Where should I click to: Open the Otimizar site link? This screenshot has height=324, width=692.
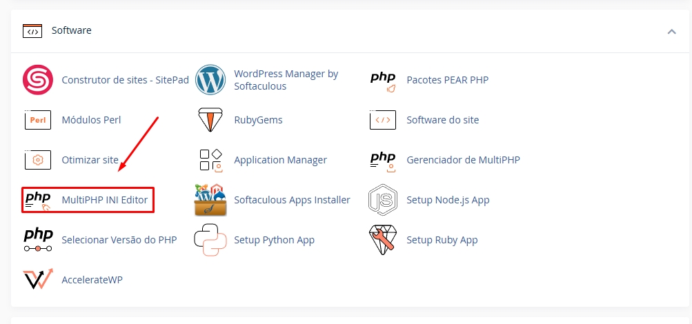pos(90,160)
